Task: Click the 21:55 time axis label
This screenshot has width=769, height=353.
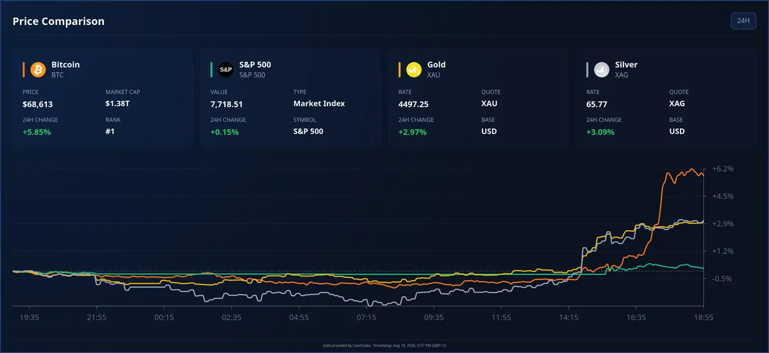Action: (x=97, y=317)
